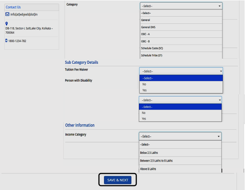Open the Income Category dropdown
The width and height of the screenshot is (245, 190).
click(180, 136)
